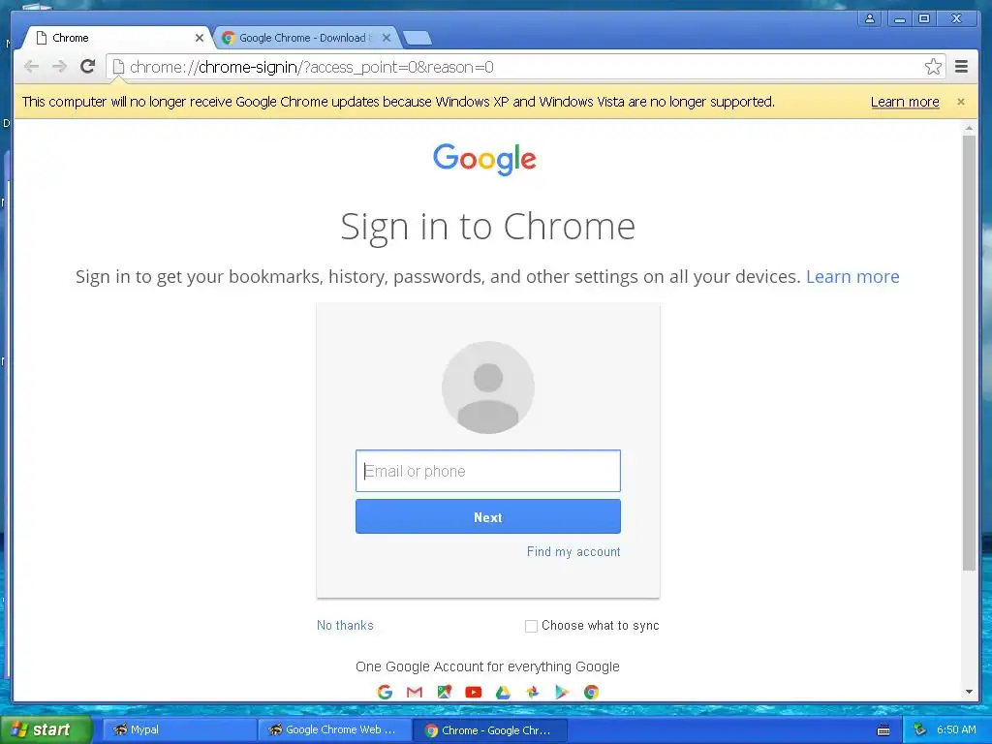Decline sign-in with No thanks

(345, 625)
